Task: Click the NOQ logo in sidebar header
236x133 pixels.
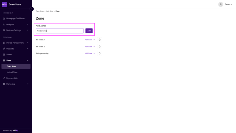Action: (x=4, y=4)
